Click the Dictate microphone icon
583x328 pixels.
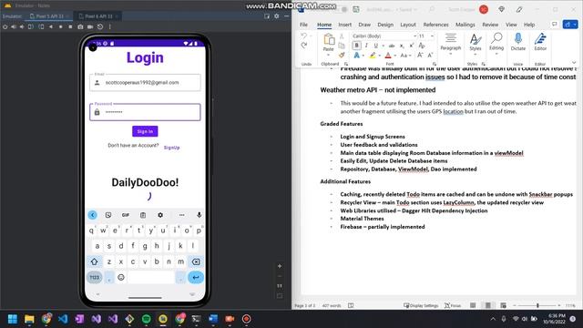tap(518, 38)
